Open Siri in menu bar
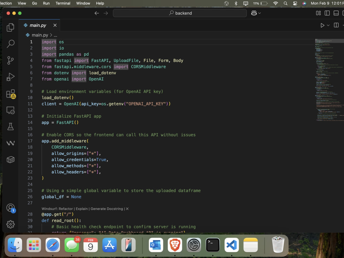This screenshot has width=344, height=258. [304, 3]
